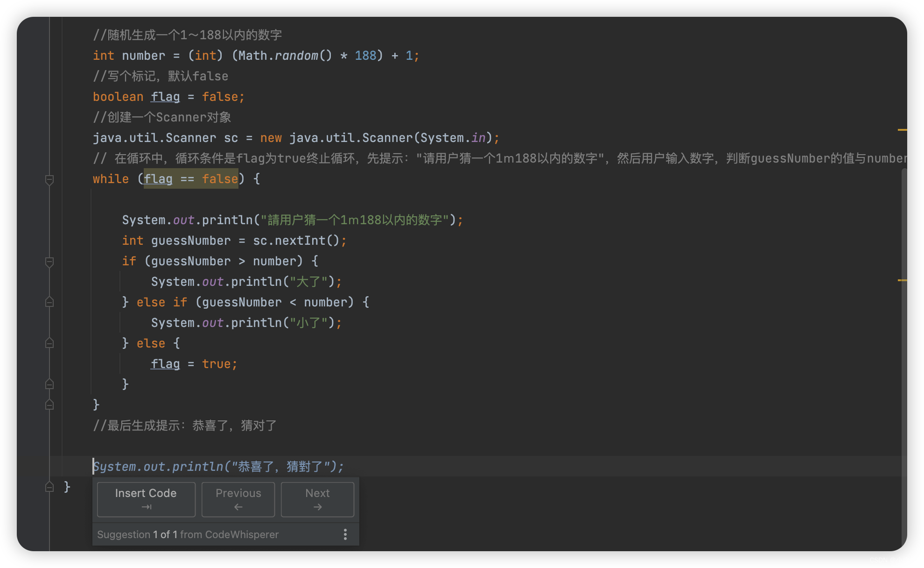
Task: Collapse the if guessNumber > number block
Action: tap(49, 262)
